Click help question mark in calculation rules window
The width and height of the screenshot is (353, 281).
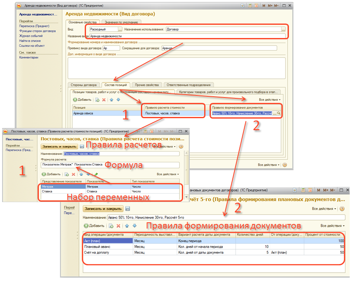181,146
